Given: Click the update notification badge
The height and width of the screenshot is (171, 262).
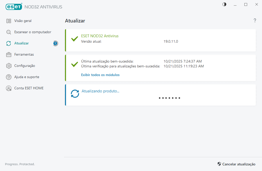Looking at the screenshot, I should (x=55, y=43).
